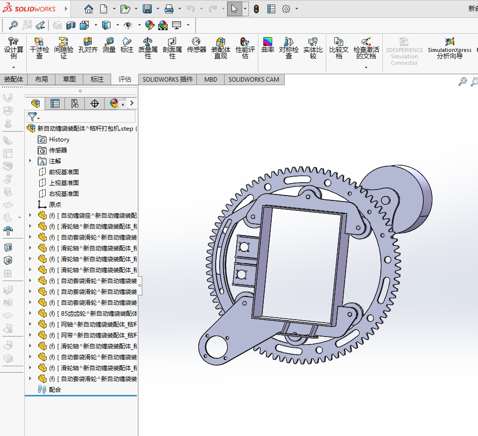Expand the 85齿齿轮 gear component node

click(x=30, y=313)
